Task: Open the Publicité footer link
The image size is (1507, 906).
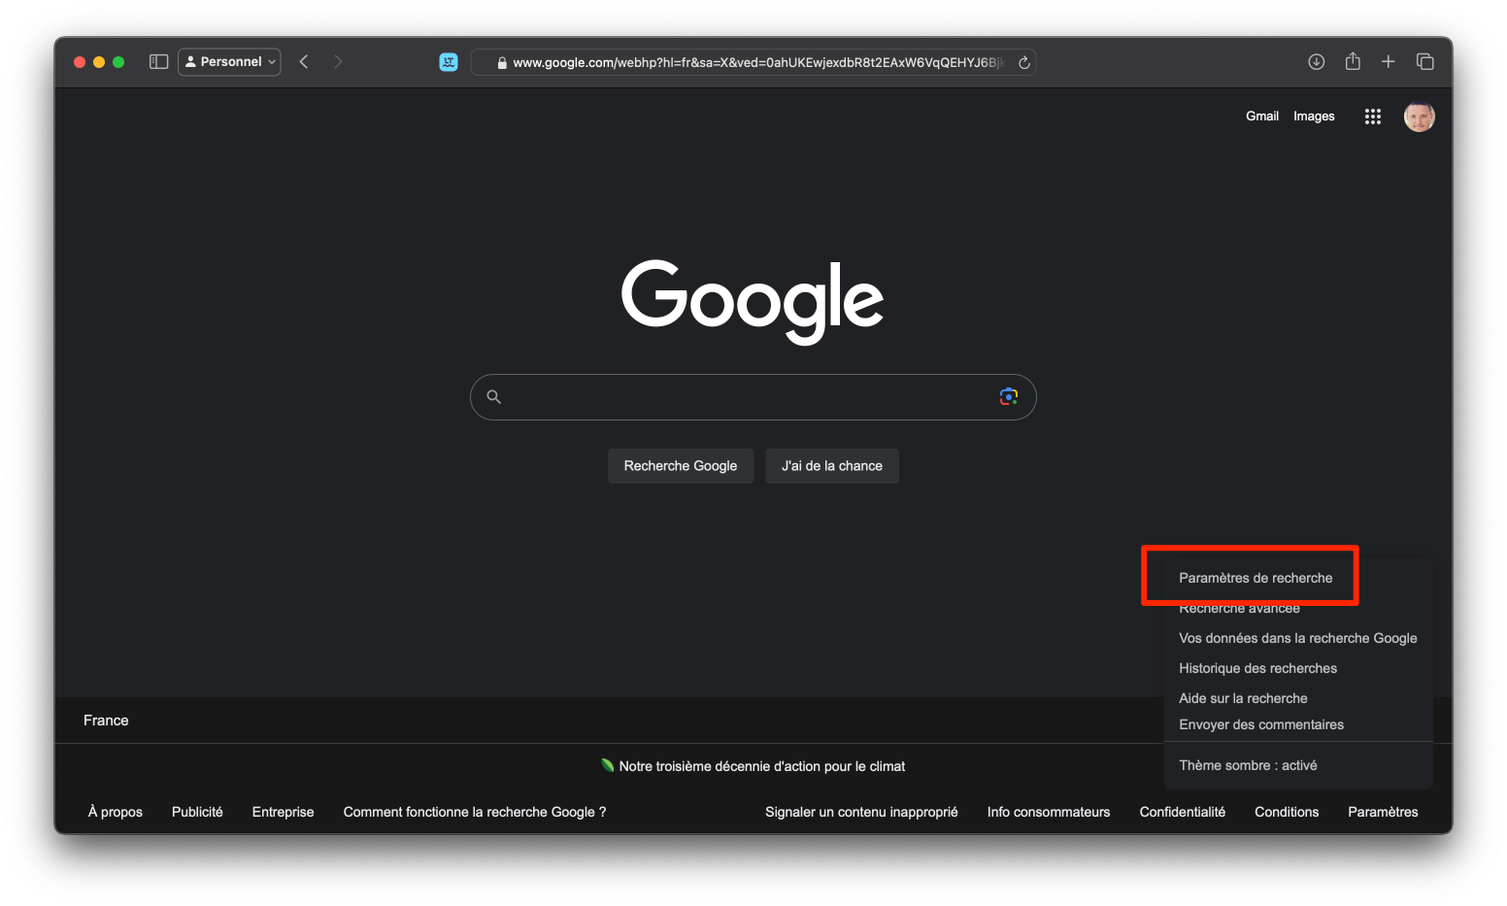Action: pos(197,812)
